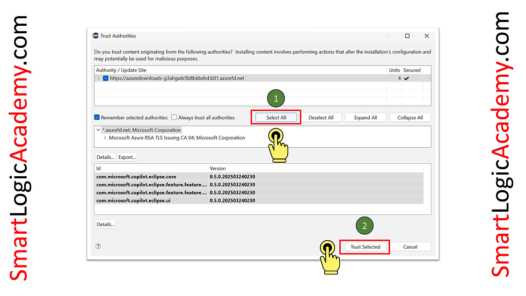Image resolution: width=526 pixels, height=296 pixels.
Task: Minimize the Trust Authorities dialog
Action: (388, 36)
